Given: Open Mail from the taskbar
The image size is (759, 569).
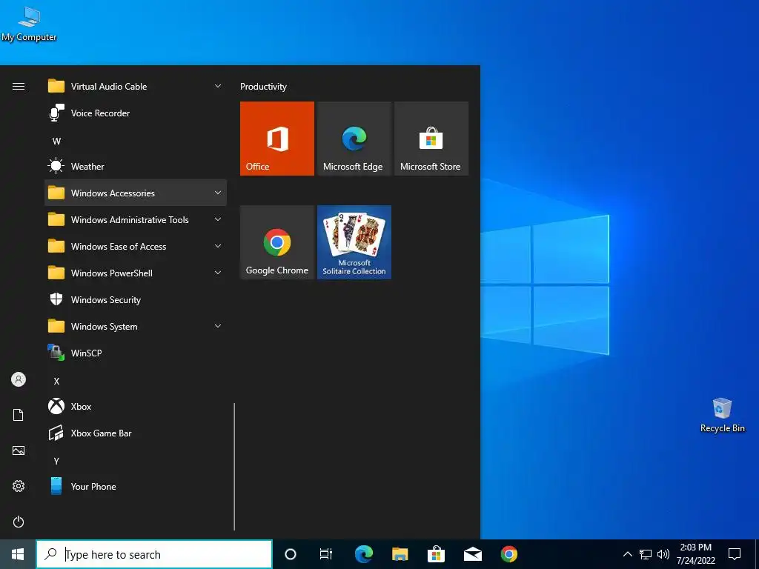Looking at the screenshot, I should point(472,554).
